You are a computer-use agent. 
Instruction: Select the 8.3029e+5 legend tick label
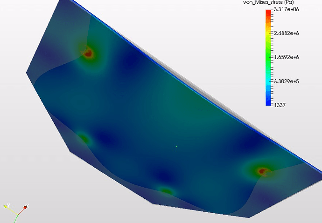[x=286, y=81]
